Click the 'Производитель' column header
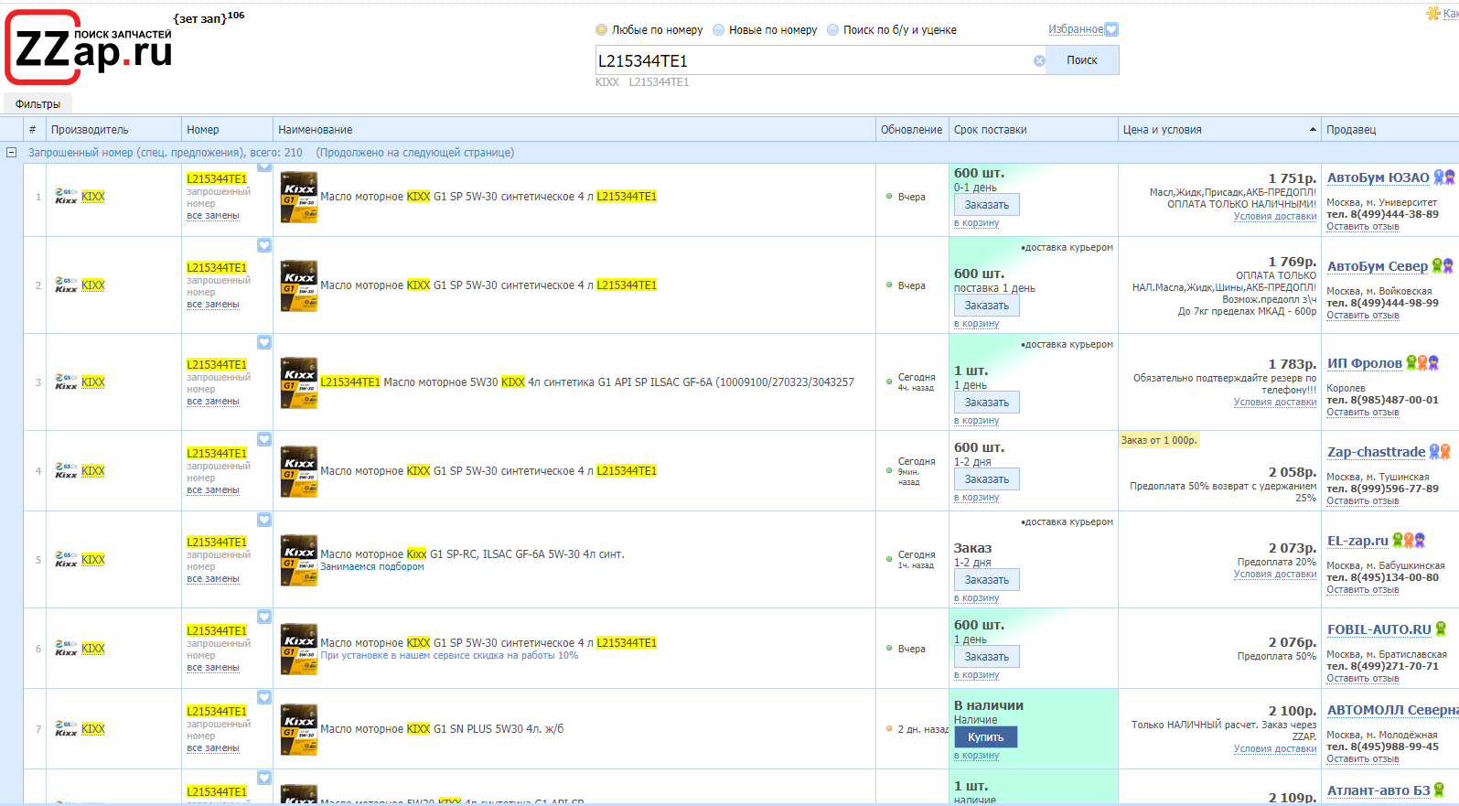1459x806 pixels. click(x=90, y=130)
